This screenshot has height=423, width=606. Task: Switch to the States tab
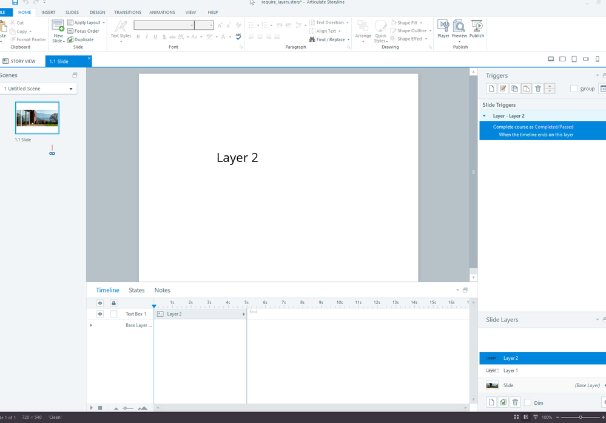coord(136,290)
